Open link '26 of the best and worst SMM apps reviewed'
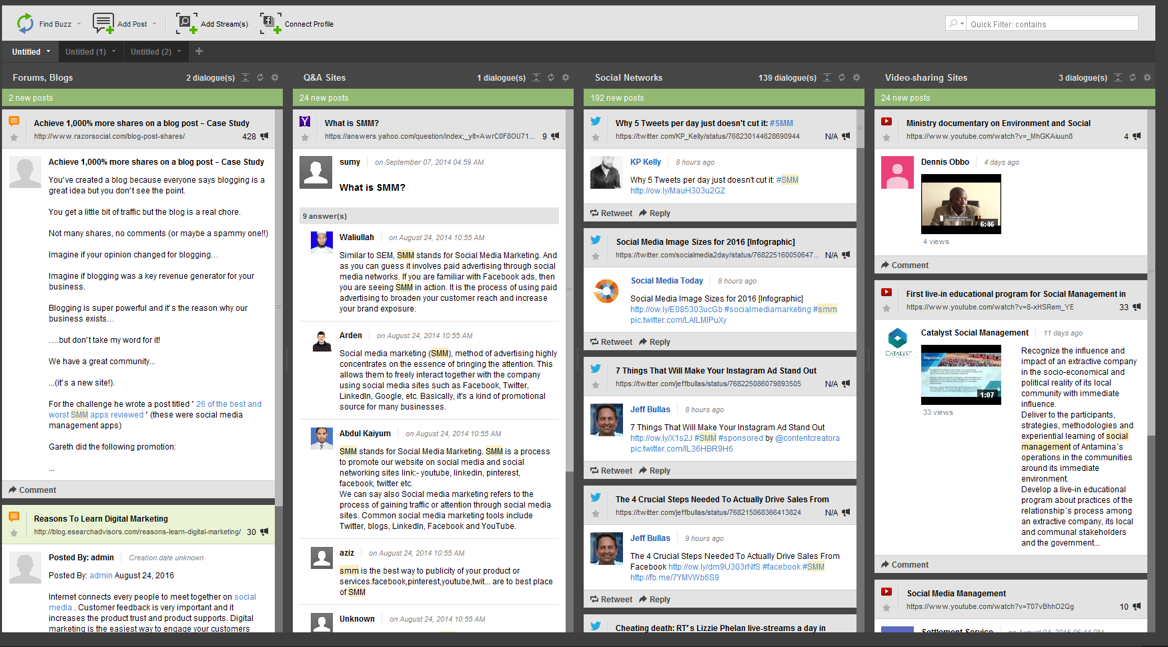Screen dimensions: 1168x647 coord(155,410)
